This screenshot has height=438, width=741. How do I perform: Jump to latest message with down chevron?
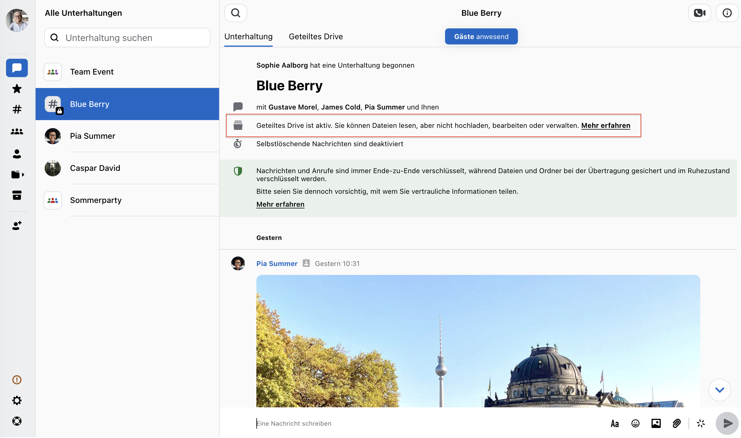point(720,390)
